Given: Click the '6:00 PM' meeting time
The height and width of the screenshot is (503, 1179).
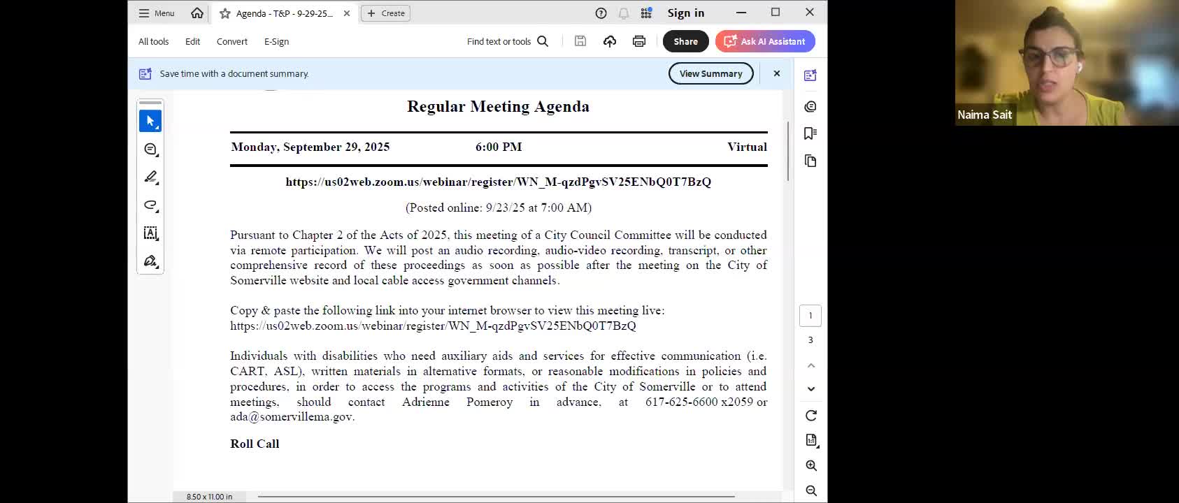Looking at the screenshot, I should coord(499,147).
